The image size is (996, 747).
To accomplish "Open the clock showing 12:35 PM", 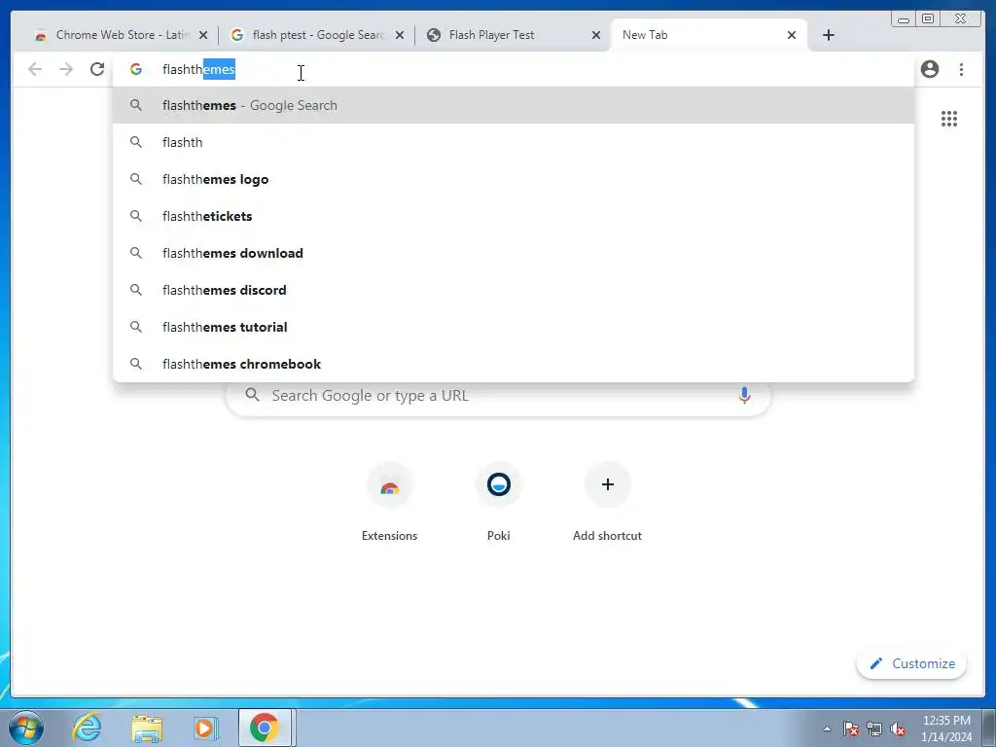I will pos(946,729).
